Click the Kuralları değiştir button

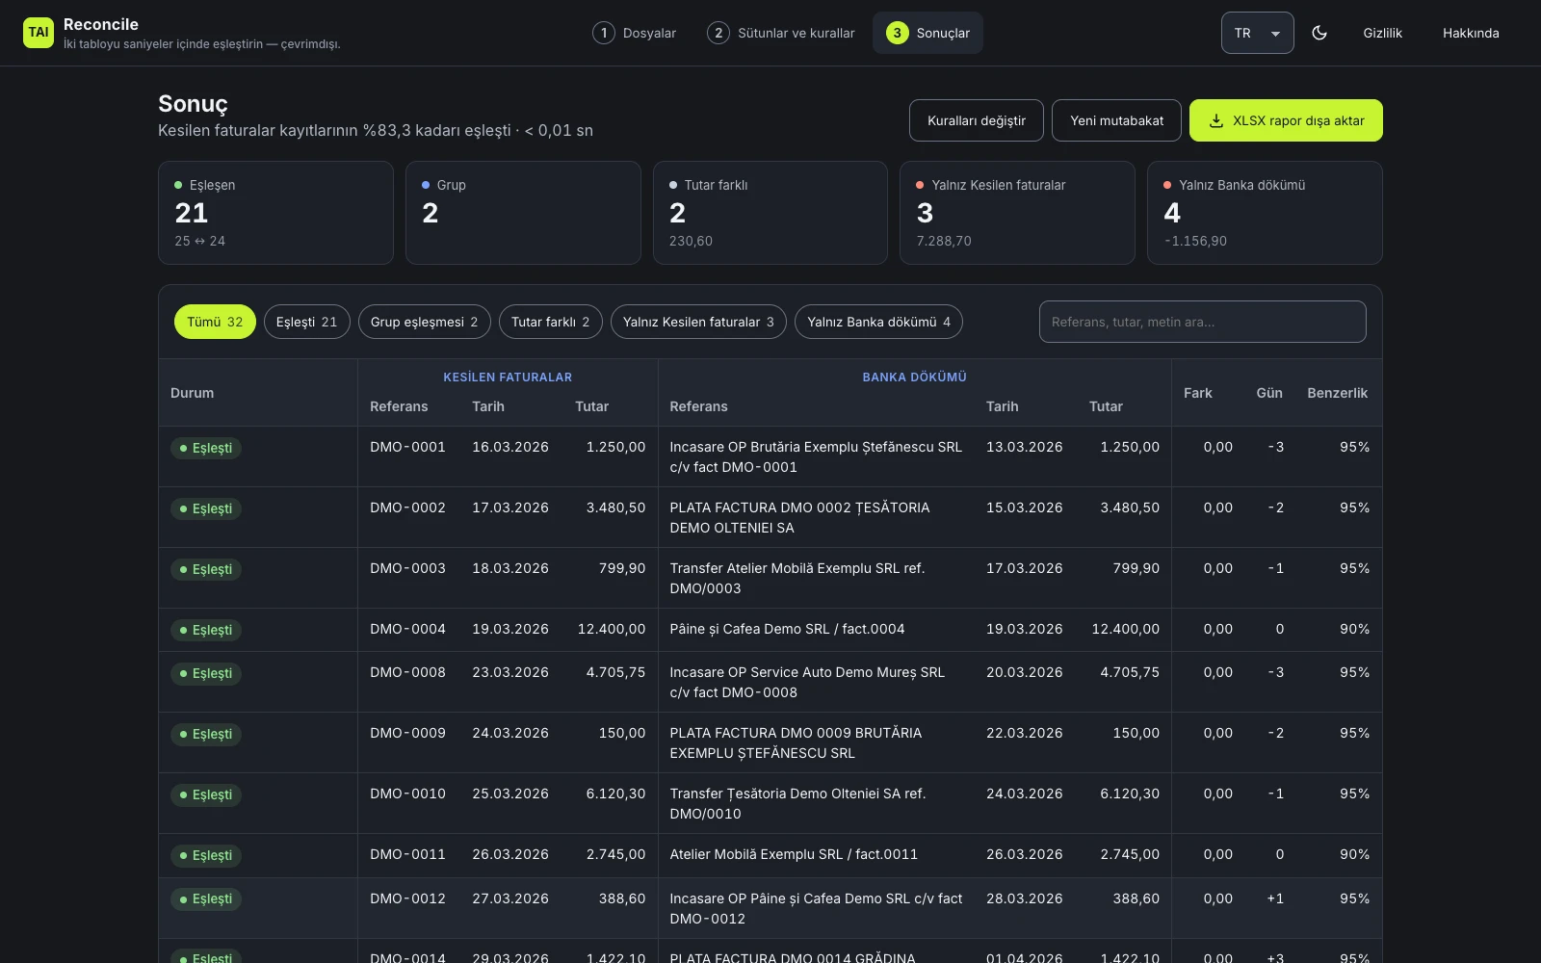(x=976, y=120)
